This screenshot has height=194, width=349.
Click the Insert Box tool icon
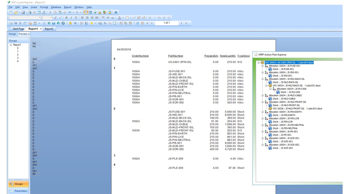[44, 23]
